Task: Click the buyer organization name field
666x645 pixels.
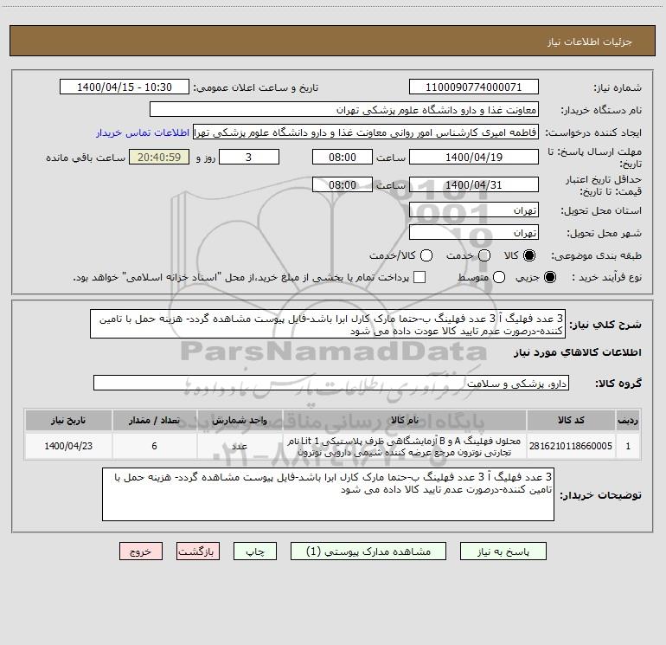Action: click(x=344, y=110)
